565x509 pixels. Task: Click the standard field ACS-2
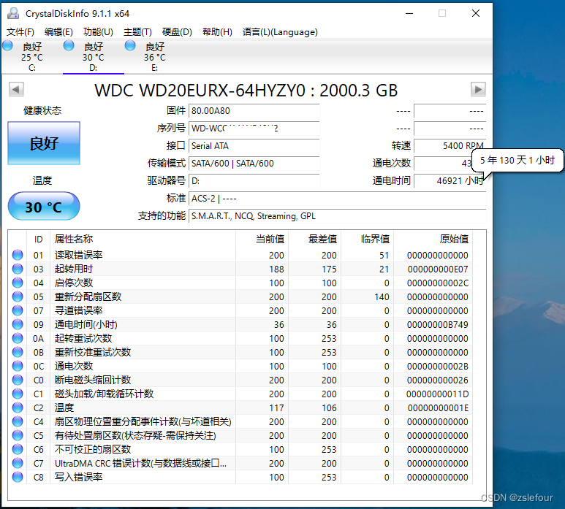coord(337,199)
